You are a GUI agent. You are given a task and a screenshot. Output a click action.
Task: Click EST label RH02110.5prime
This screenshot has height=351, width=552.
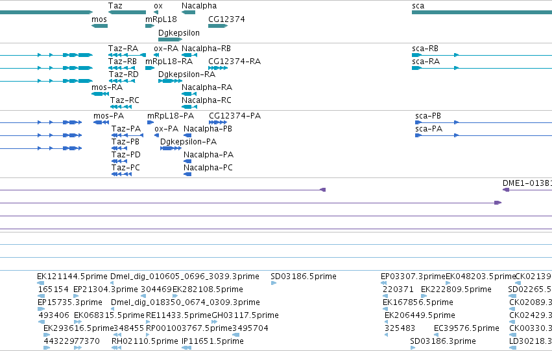click(145, 341)
